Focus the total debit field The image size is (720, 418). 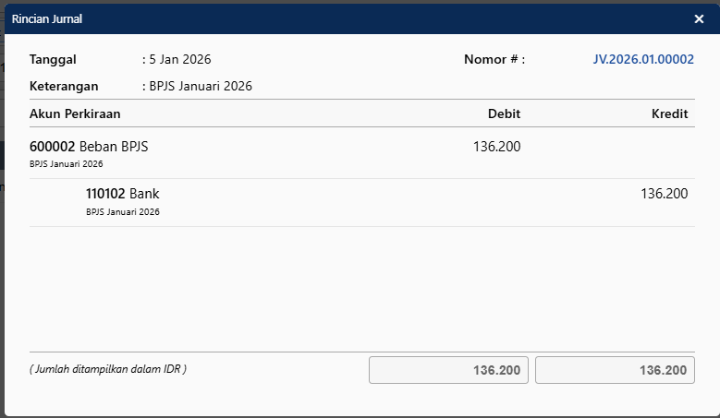[x=449, y=370]
